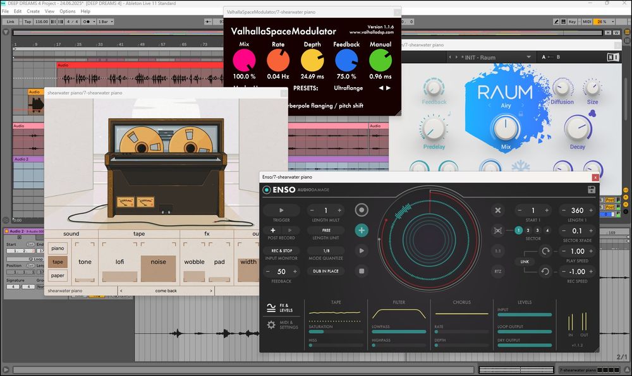Click the Raum freeze snowflake icon
Screen dimensions: 632x376
[x=520, y=166]
